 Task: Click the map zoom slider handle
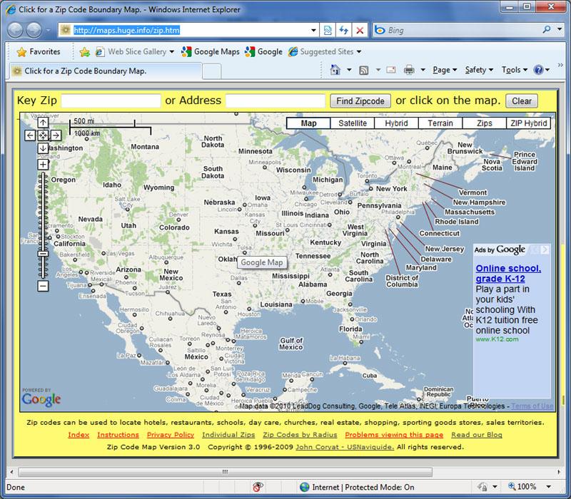pos(43,254)
